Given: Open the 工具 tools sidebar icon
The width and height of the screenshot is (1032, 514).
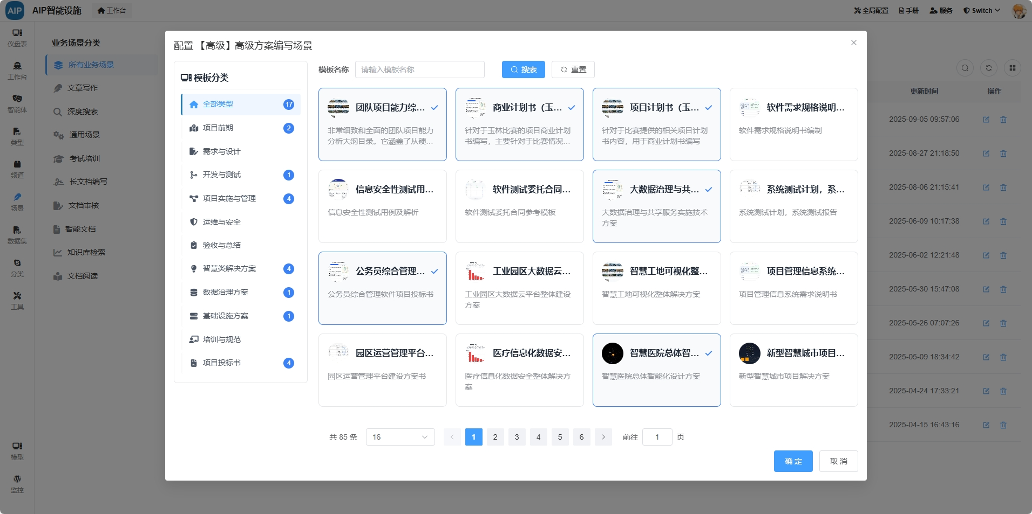Looking at the screenshot, I should 17,301.
